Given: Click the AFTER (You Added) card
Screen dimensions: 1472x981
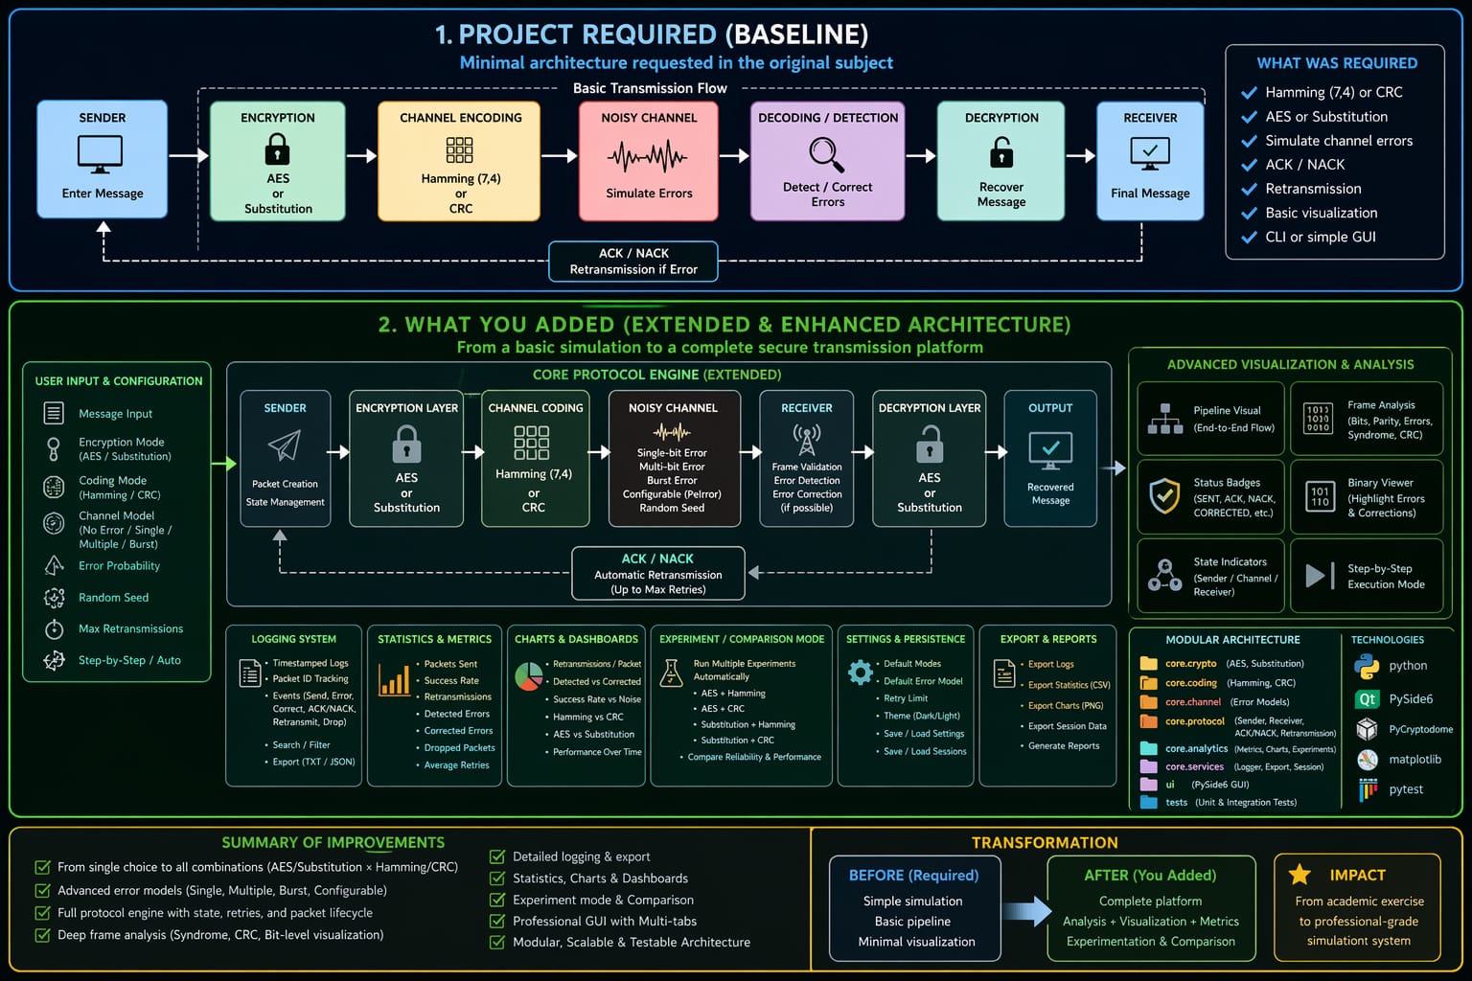Looking at the screenshot, I should pyautogui.click(x=1151, y=908).
